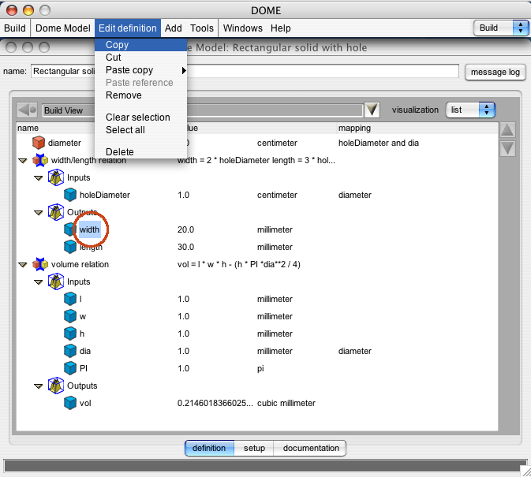Click the Outputs folder icon under width/length relation

[x=56, y=212]
